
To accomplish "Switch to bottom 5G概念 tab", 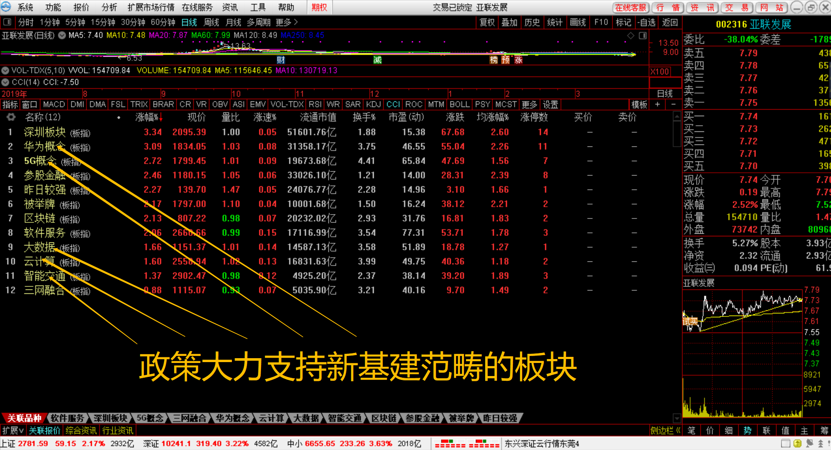I will pyautogui.click(x=150, y=418).
